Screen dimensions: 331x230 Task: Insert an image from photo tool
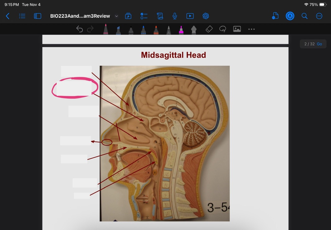pos(237,29)
